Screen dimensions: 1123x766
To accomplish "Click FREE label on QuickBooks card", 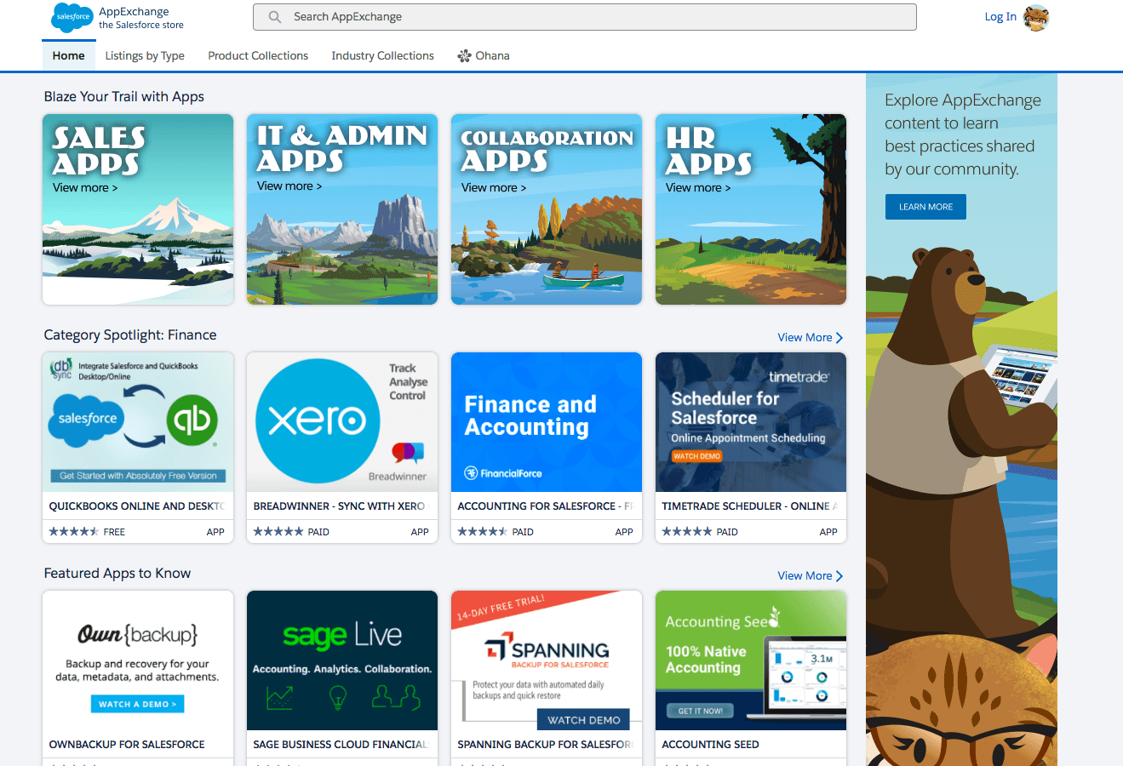I will 114,532.
